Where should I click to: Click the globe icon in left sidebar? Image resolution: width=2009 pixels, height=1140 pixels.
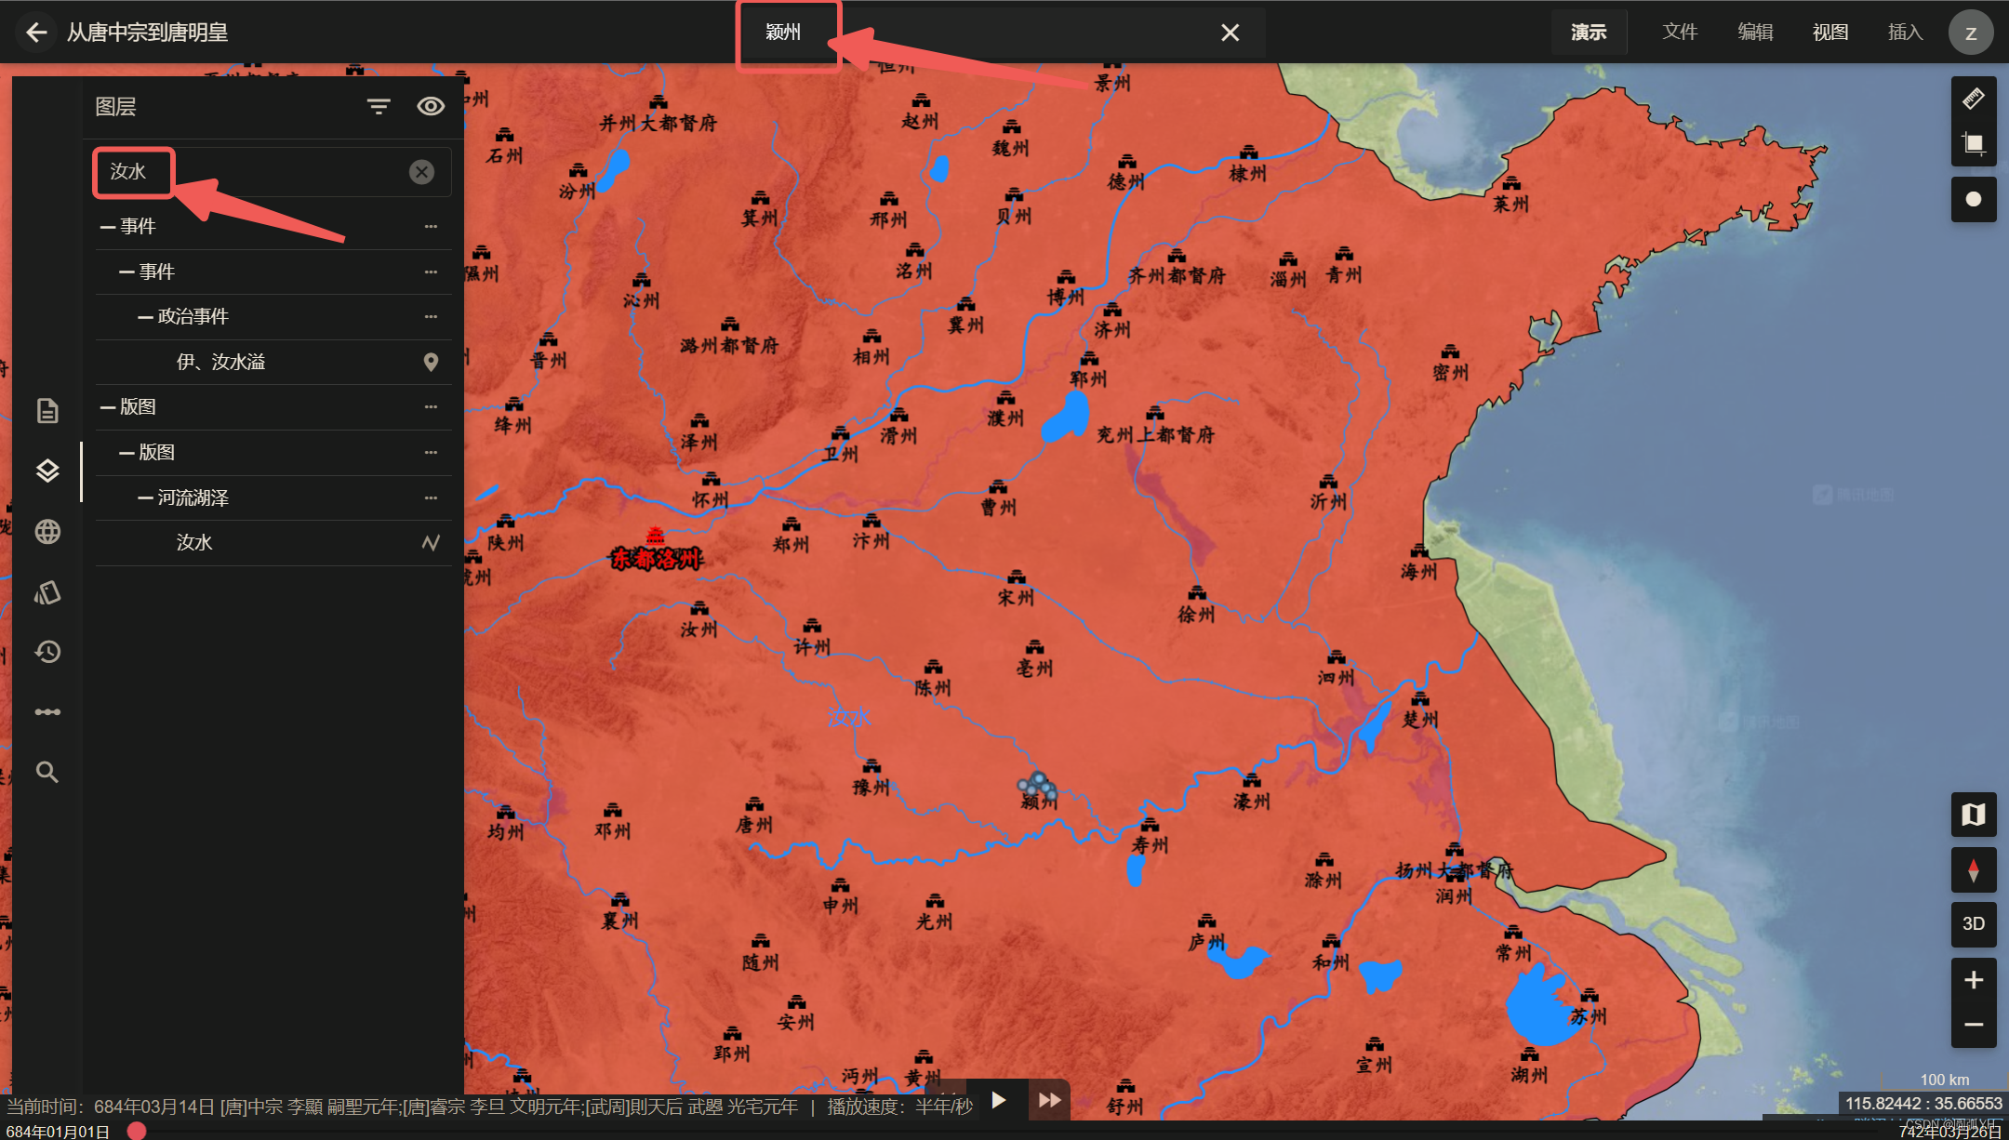click(x=47, y=532)
